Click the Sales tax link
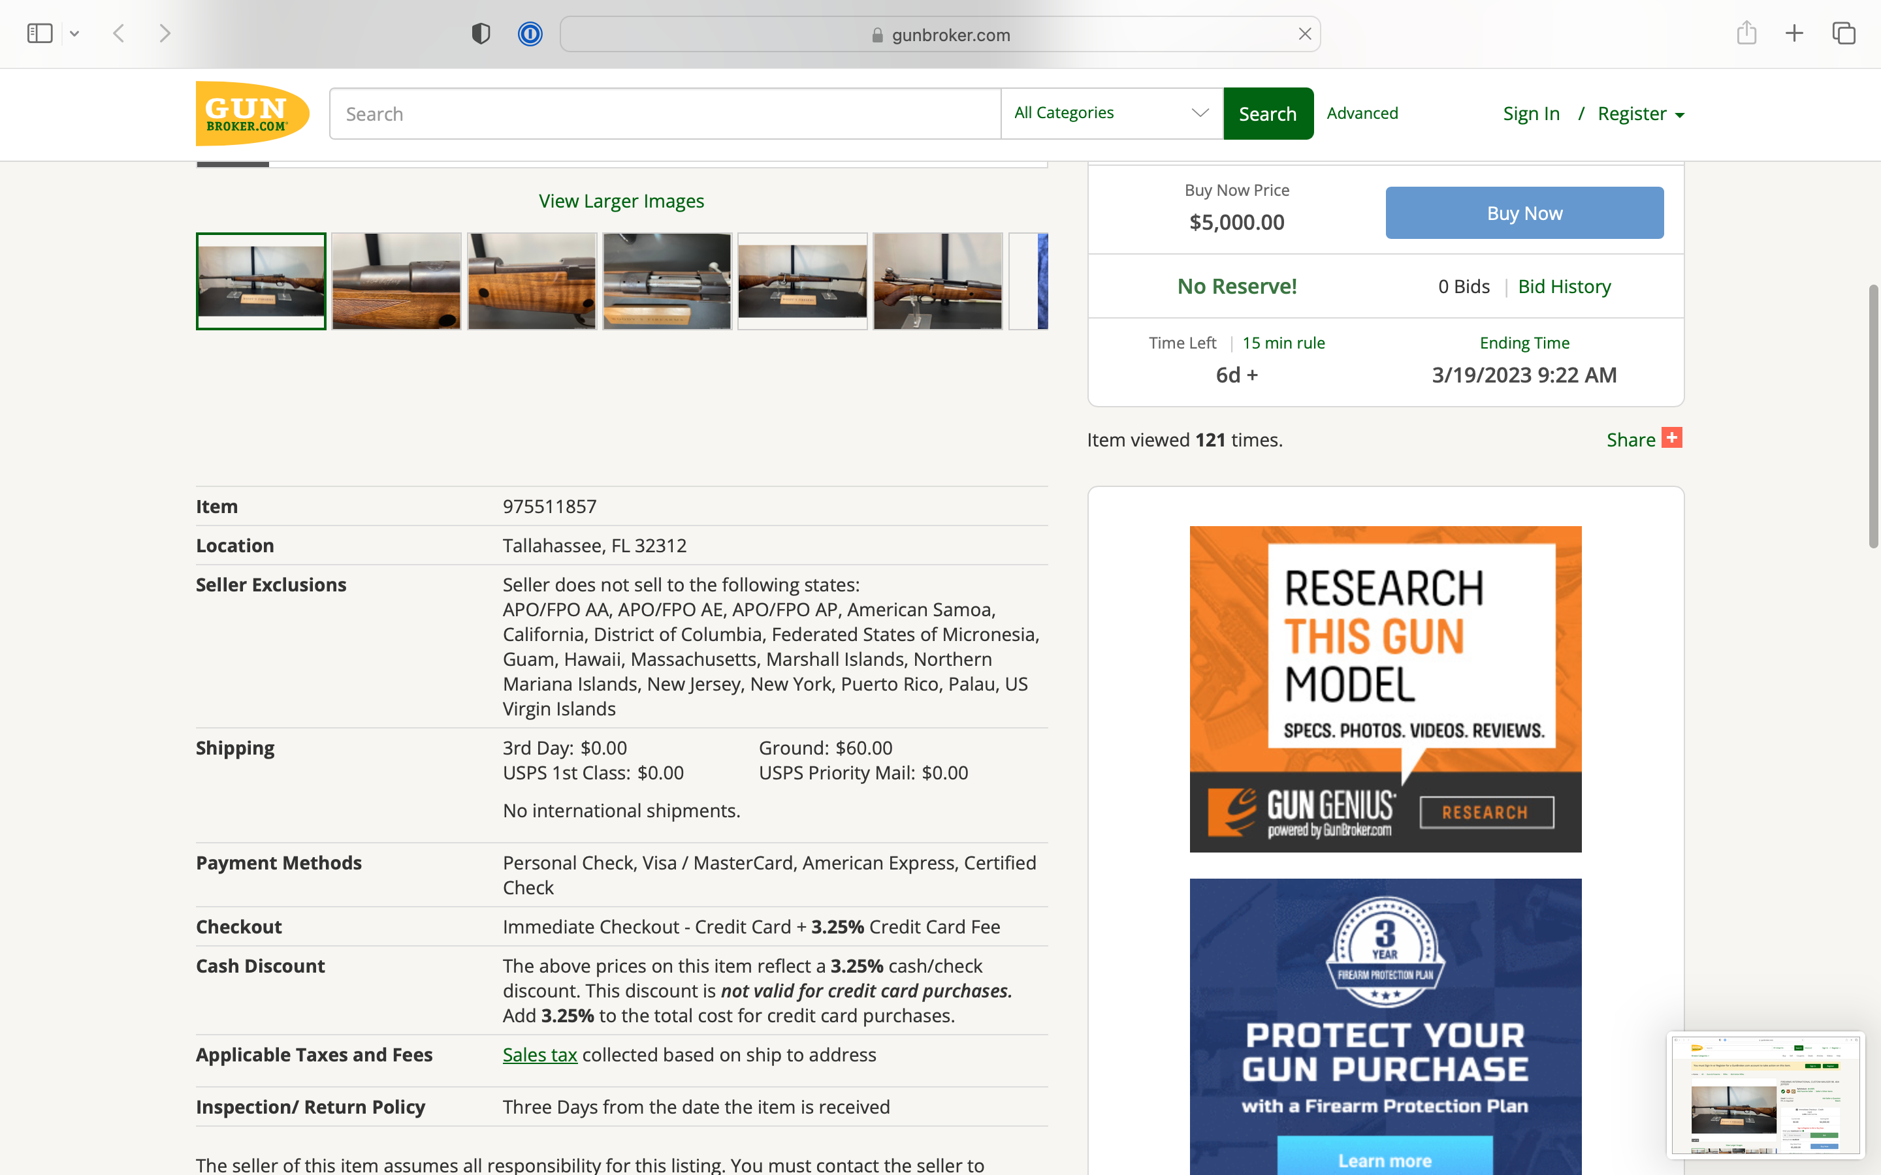Image resolution: width=1881 pixels, height=1175 pixels. click(539, 1054)
